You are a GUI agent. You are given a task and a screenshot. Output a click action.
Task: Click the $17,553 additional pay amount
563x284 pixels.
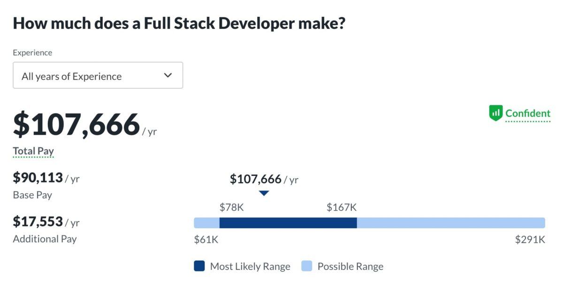pyautogui.click(x=38, y=221)
